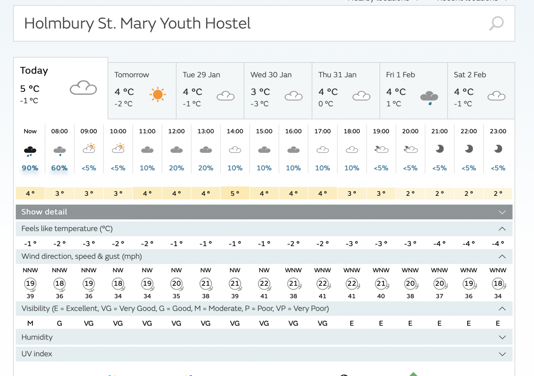This screenshot has width=534, height=376.
Task: Click the Humidity chevron arrow
Action: point(502,338)
